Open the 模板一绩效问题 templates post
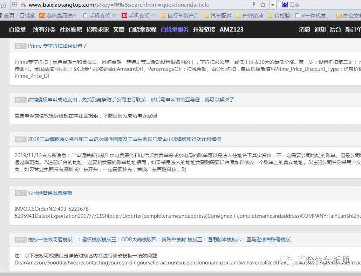 159,240
